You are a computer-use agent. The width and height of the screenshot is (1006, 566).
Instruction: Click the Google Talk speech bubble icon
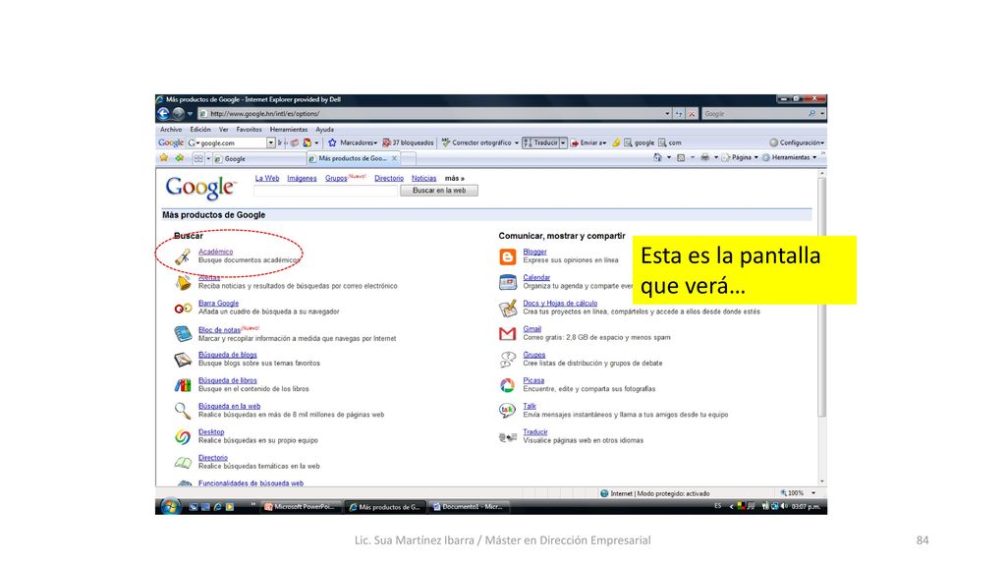coord(508,411)
